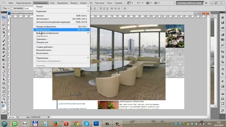Open Skype from the taskbar
This screenshot has height=127, width=226.
pos(87,123)
